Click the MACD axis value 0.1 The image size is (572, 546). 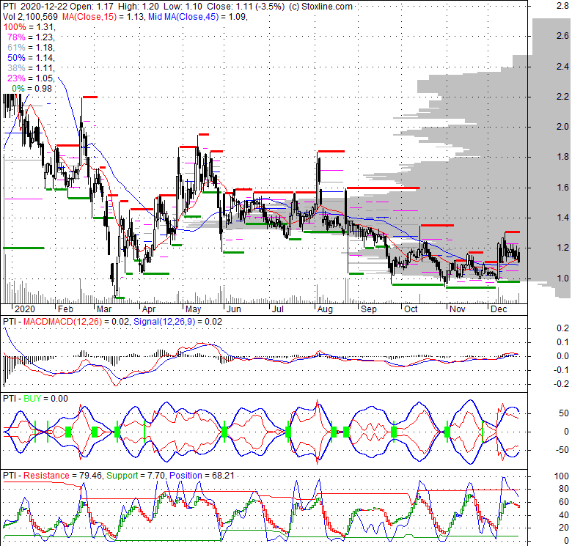562,342
